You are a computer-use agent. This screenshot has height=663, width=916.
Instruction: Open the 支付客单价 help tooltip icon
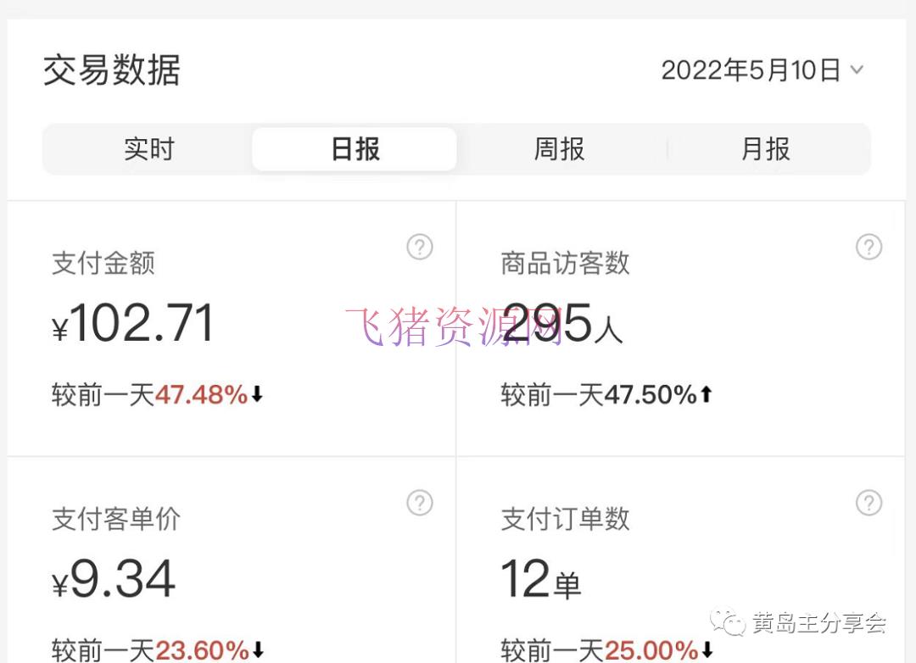420,503
